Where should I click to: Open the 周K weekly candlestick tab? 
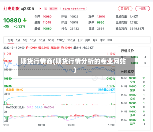(88, 40)
